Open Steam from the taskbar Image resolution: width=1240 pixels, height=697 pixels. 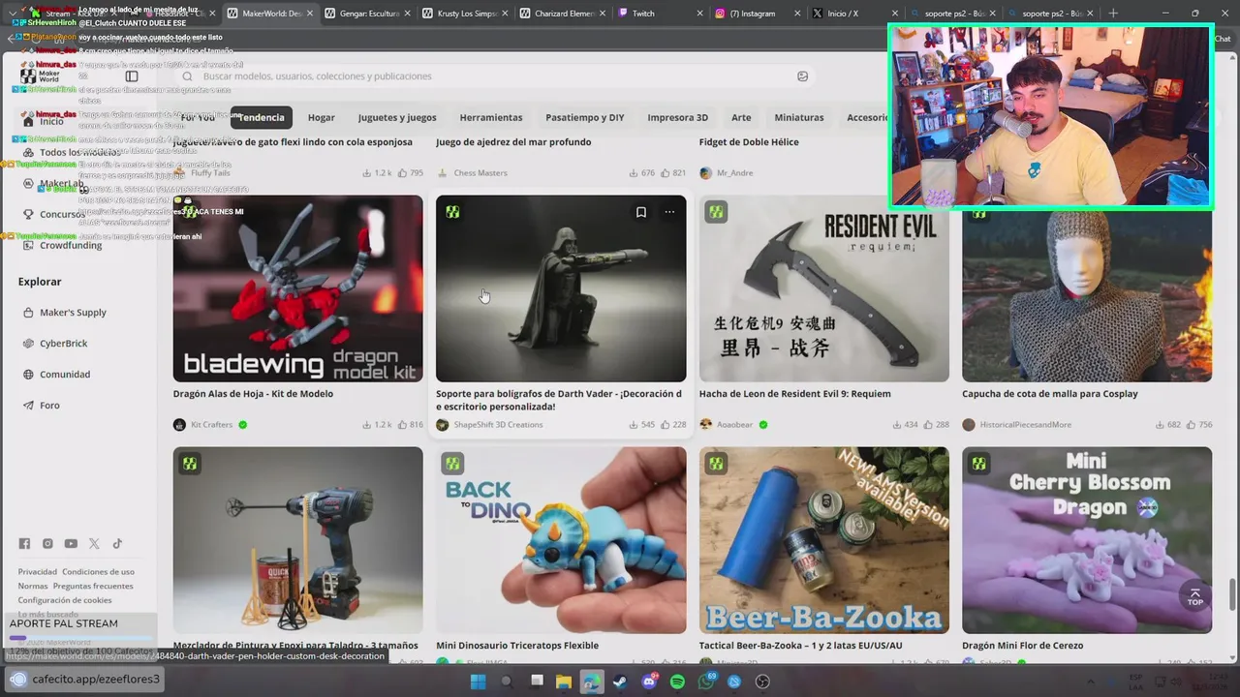click(x=620, y=682)
